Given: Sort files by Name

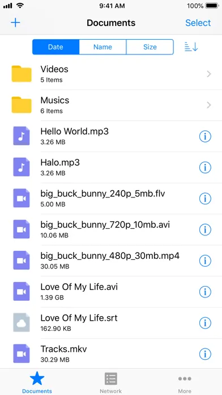Looking at the screenshot, I should 103,47.
